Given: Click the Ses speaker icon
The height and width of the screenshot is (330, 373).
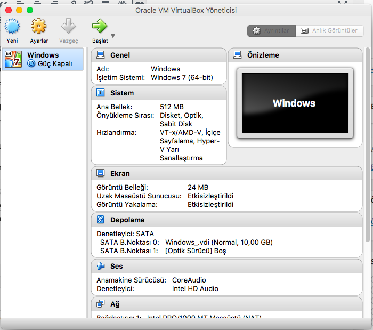Looking at the screenshot, I should 100,266.
